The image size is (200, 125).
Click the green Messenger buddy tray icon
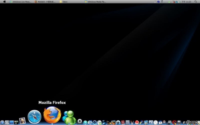click(x=169, y=2)
